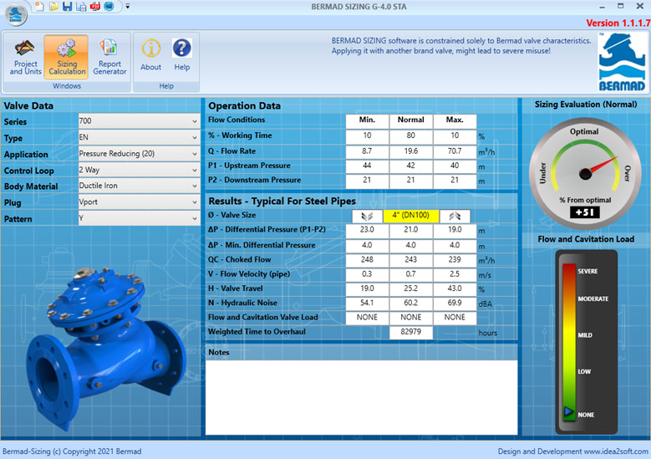Click the Windows ribbon group label
This screenshot has width=651, height=459.
[x=67, y=86]
